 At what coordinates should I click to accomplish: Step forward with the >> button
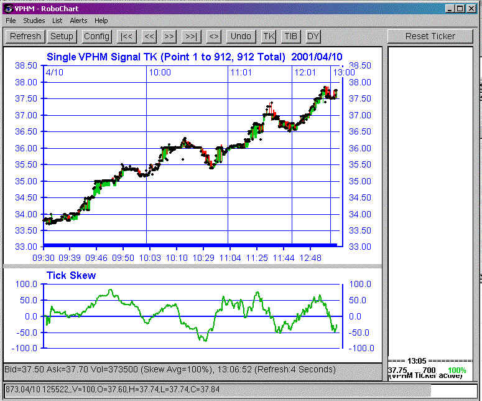click(x=169, y=36)
